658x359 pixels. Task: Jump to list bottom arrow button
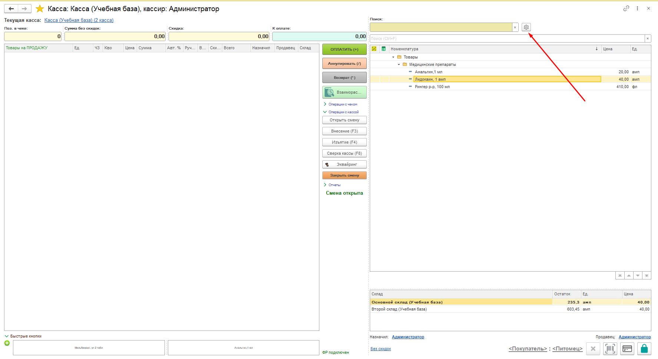pyautogui.click(x=647, y=276)
